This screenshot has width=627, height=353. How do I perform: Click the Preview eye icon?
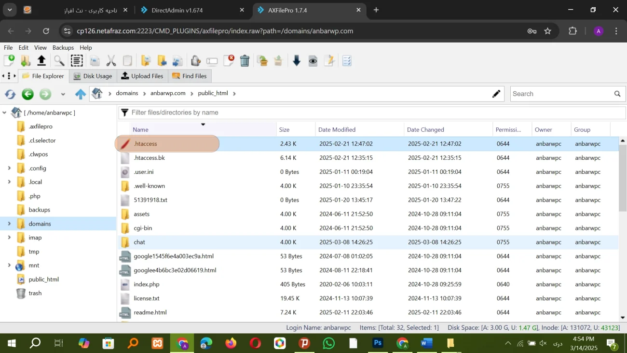coord(313,60)
